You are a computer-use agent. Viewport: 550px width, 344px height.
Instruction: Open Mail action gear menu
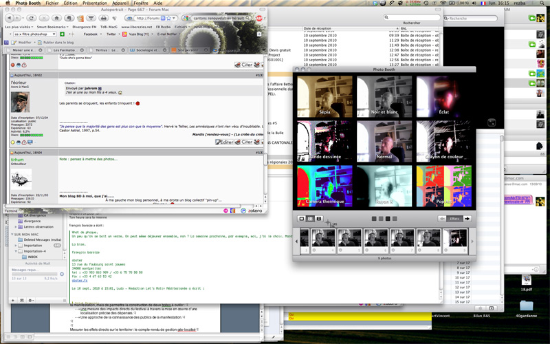(31, 301)
